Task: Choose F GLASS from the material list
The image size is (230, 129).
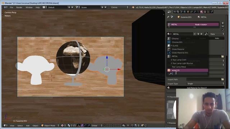Action: tap(188, 46)
